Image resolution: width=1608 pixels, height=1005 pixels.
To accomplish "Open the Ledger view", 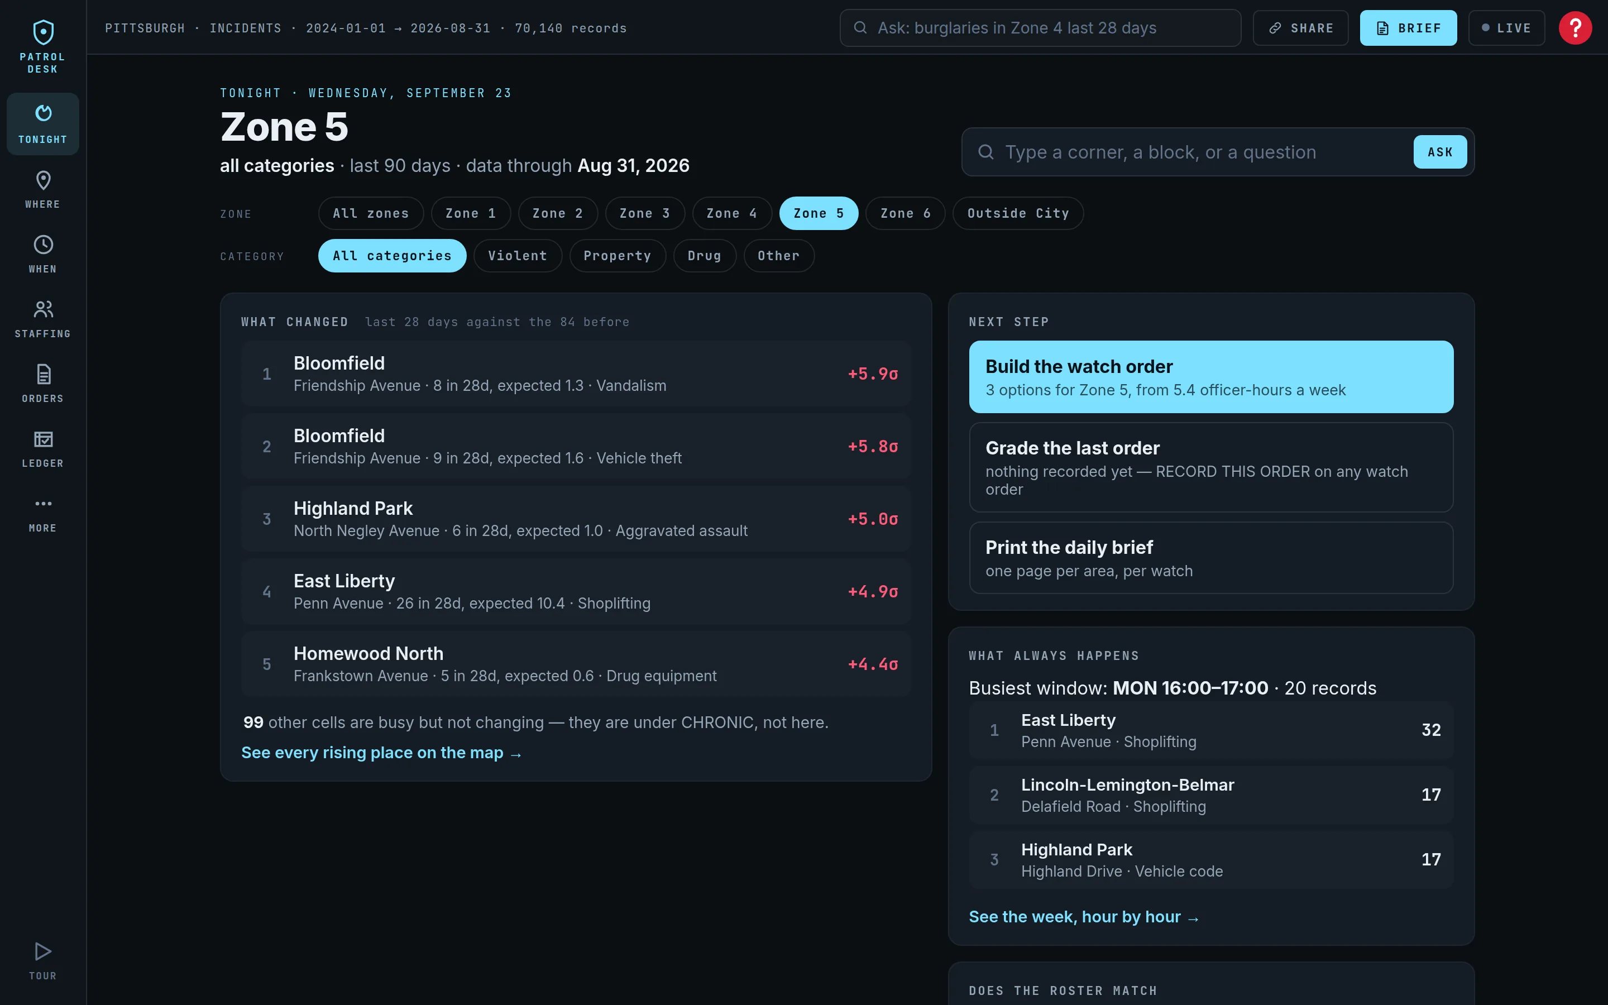I will coord(42,448).
